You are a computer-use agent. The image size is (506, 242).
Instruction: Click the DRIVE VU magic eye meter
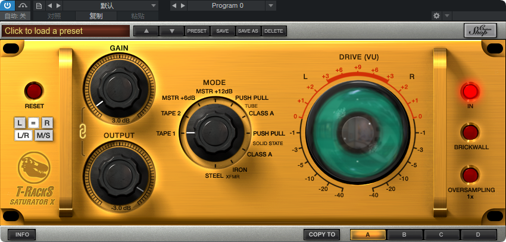point(358,133)
